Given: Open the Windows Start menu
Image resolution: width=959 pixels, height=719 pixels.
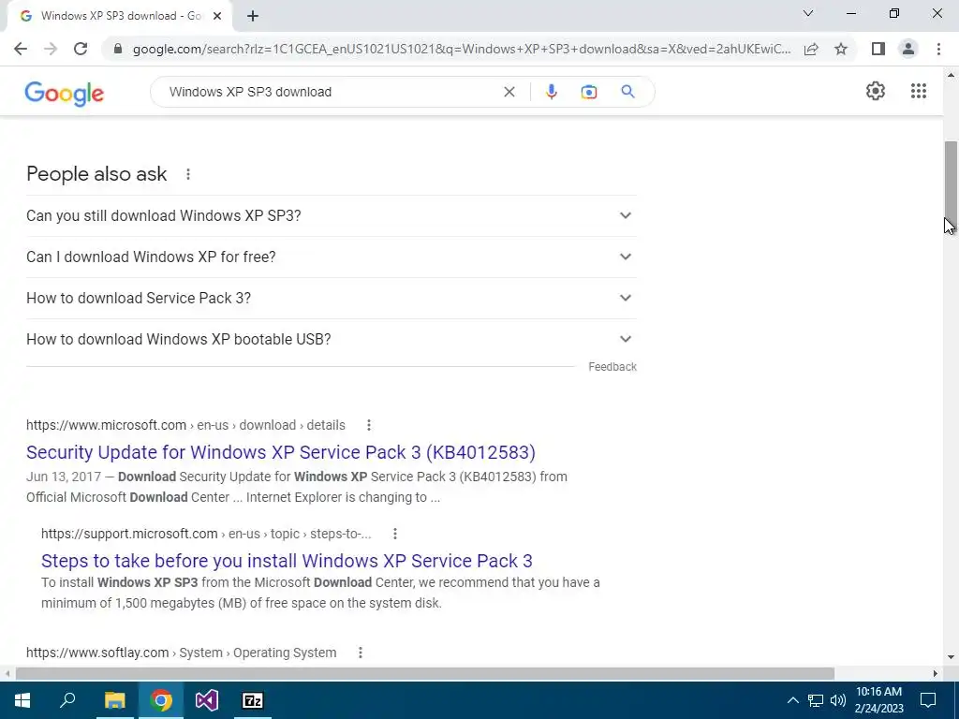Looking at the screenshot, I should coord(22,700).
